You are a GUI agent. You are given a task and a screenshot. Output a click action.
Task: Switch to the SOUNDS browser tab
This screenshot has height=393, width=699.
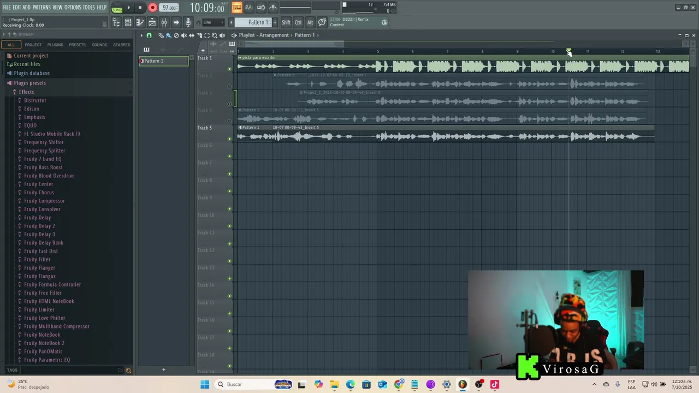(x=99, y=45)
